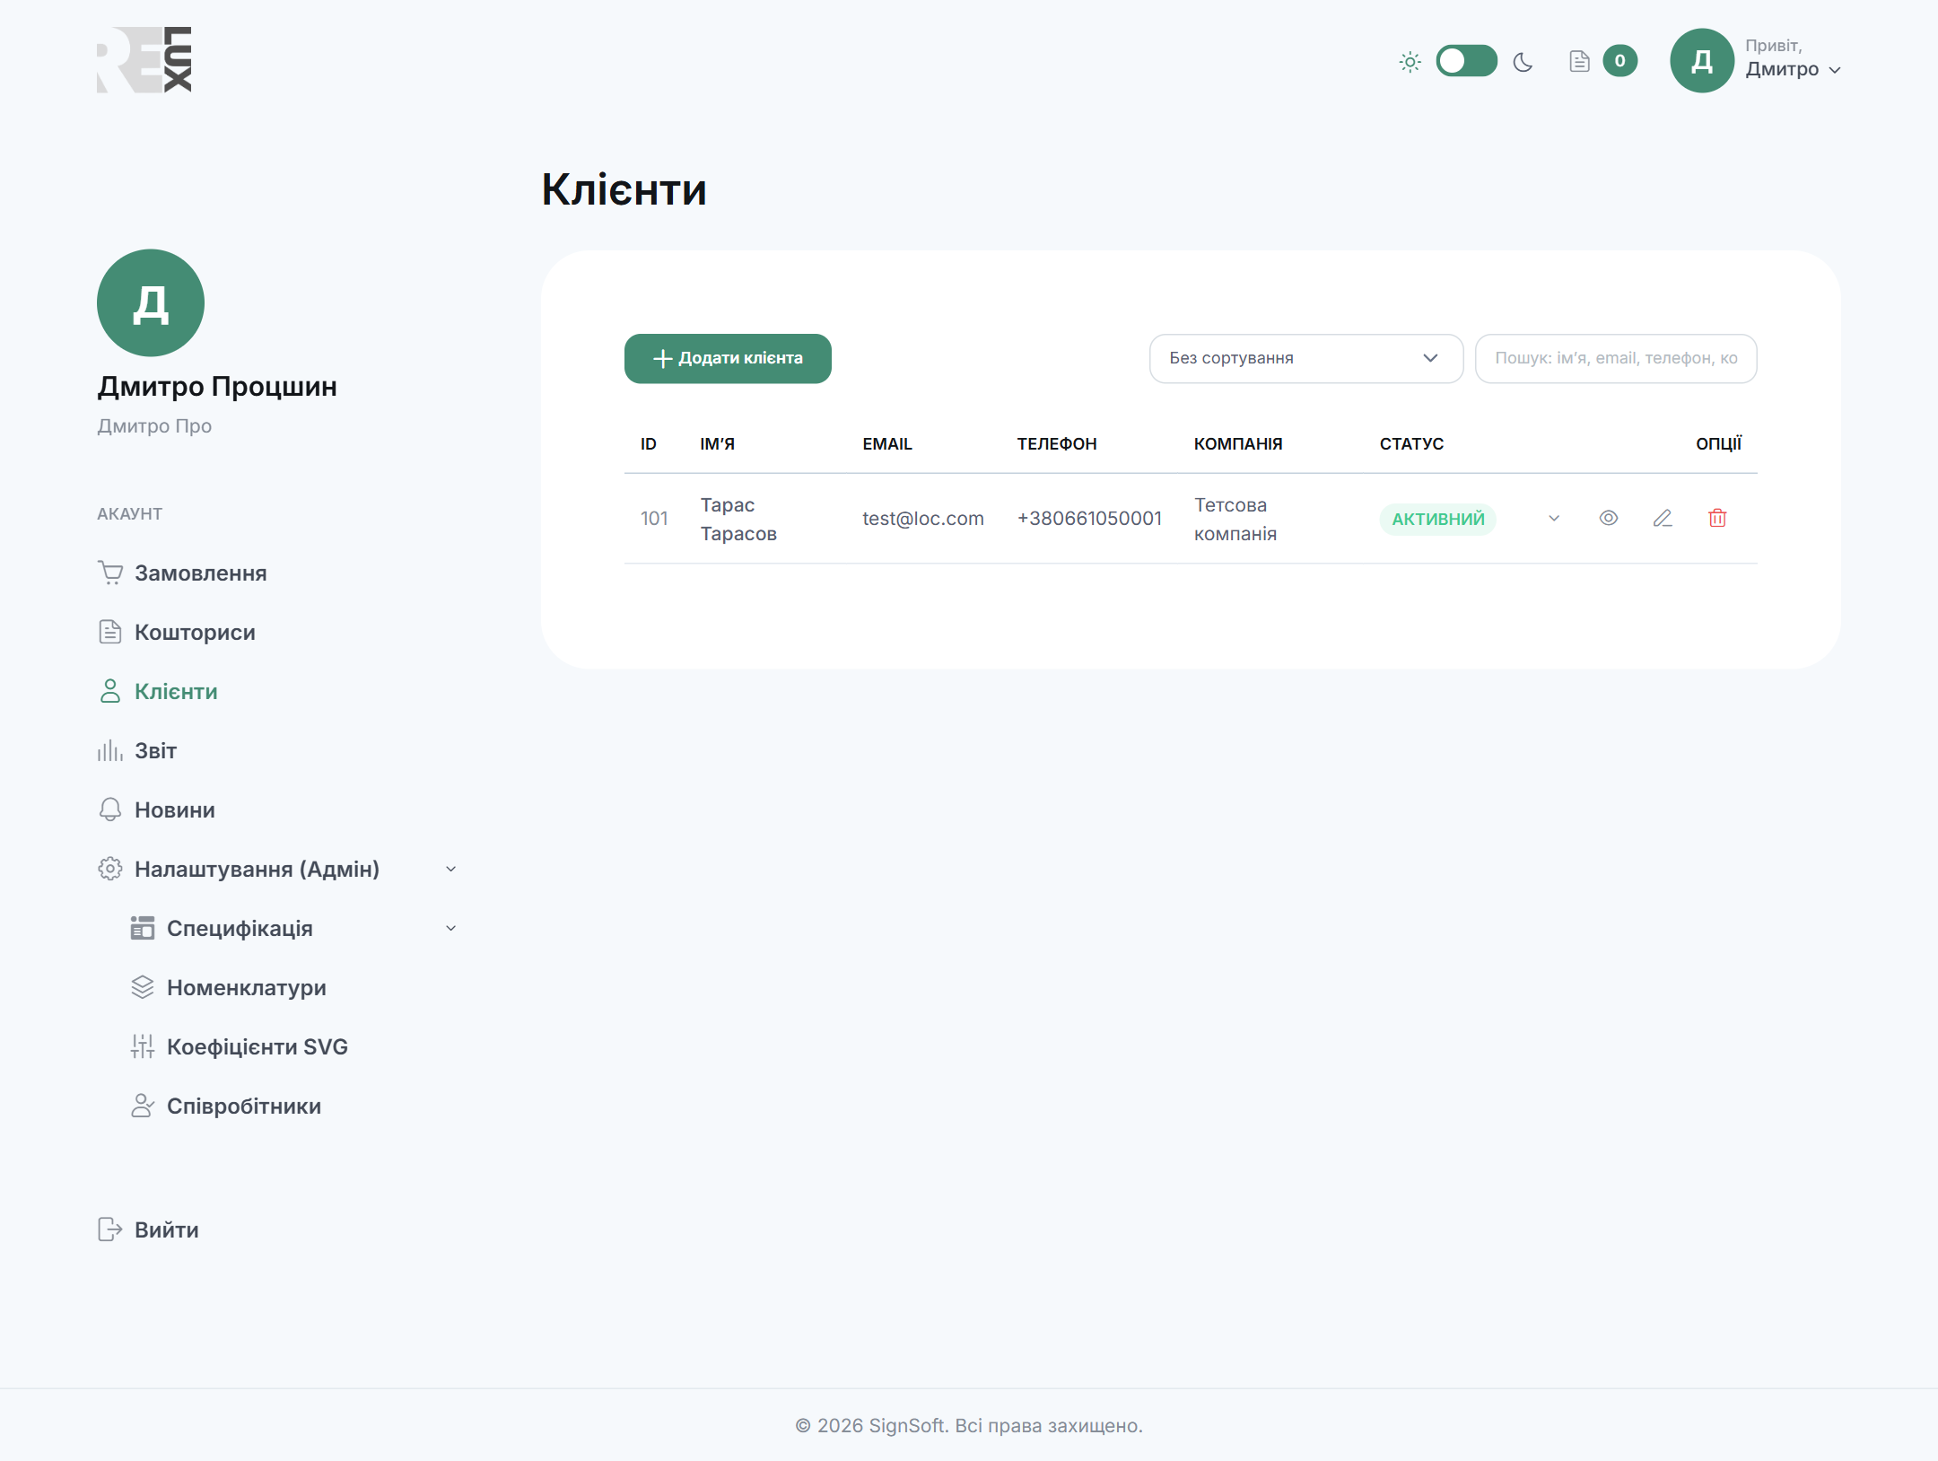Image resolution: width=1938 pixels, height=1461 pixels.
Task: Click the moon dark-mode icon
Action: click(x=1523, y=62)
